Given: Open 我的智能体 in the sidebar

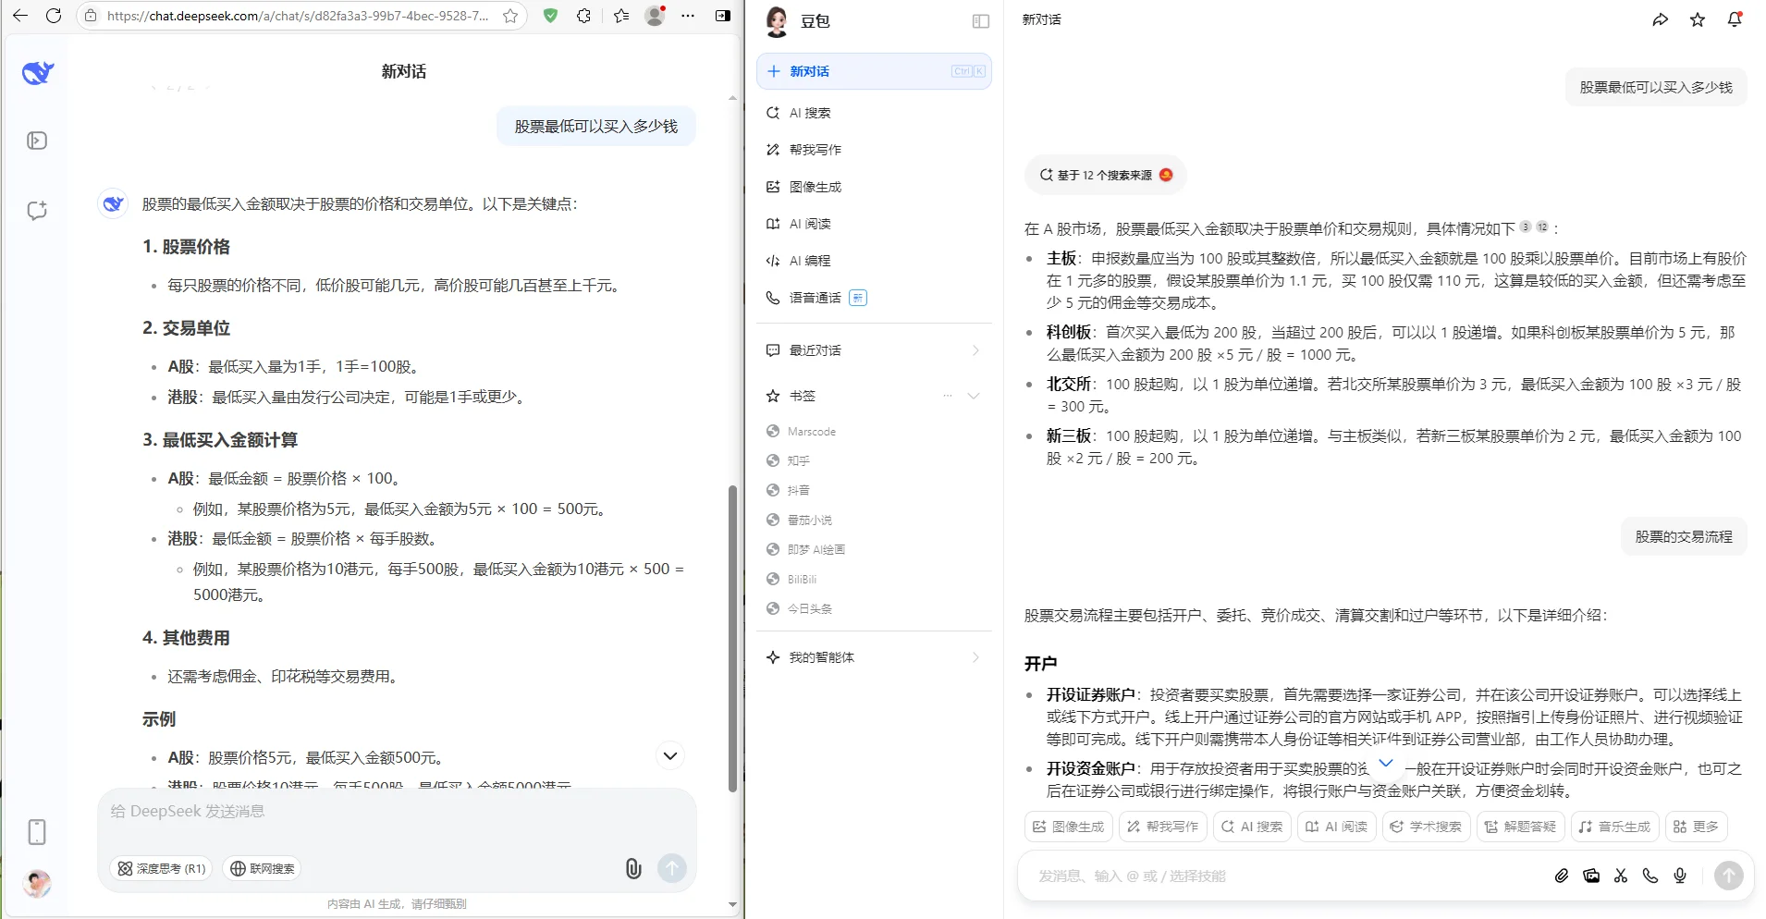Looking at the screenshot, I should 821,657.
